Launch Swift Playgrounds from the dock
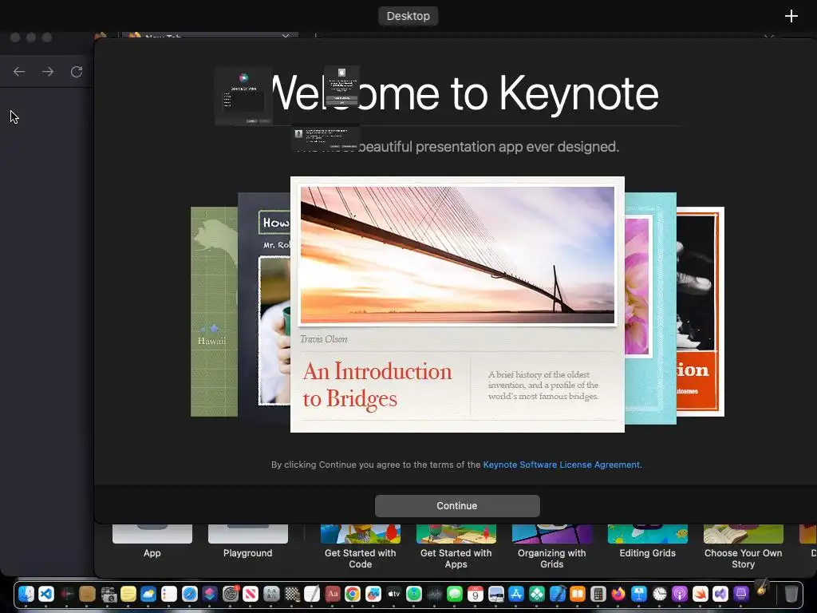817x613 pixels. pyautogui.click(x=701, y=594)
